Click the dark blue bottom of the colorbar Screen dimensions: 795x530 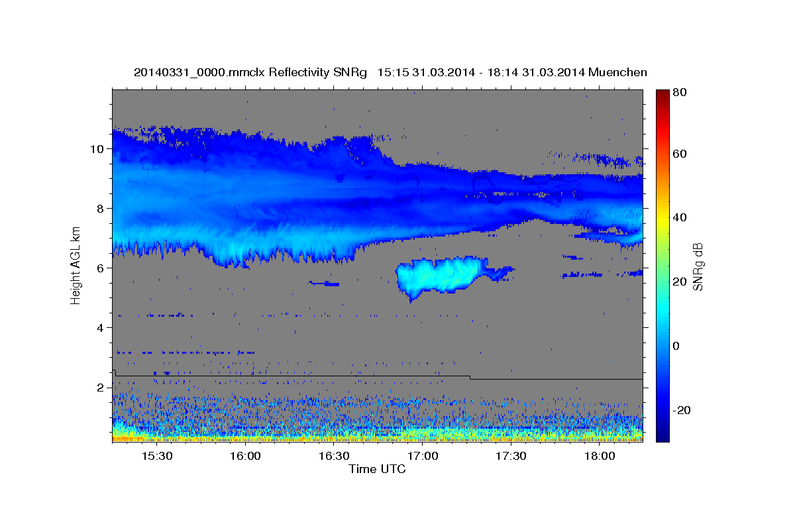point(662,435)
